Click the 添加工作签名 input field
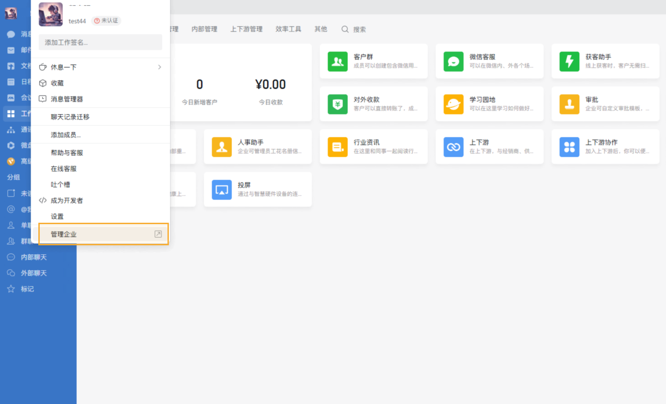This screenshot has height=404, width=666. (100, 42)
